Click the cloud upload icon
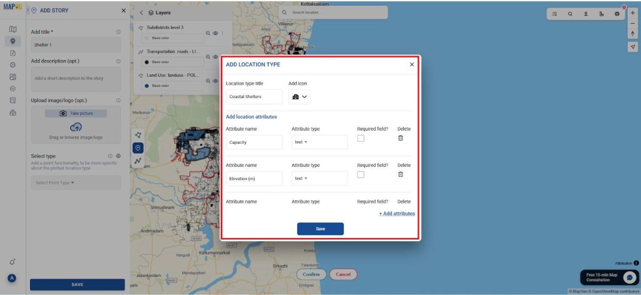The height and width of the screenshot is (295, 641). 76,127
